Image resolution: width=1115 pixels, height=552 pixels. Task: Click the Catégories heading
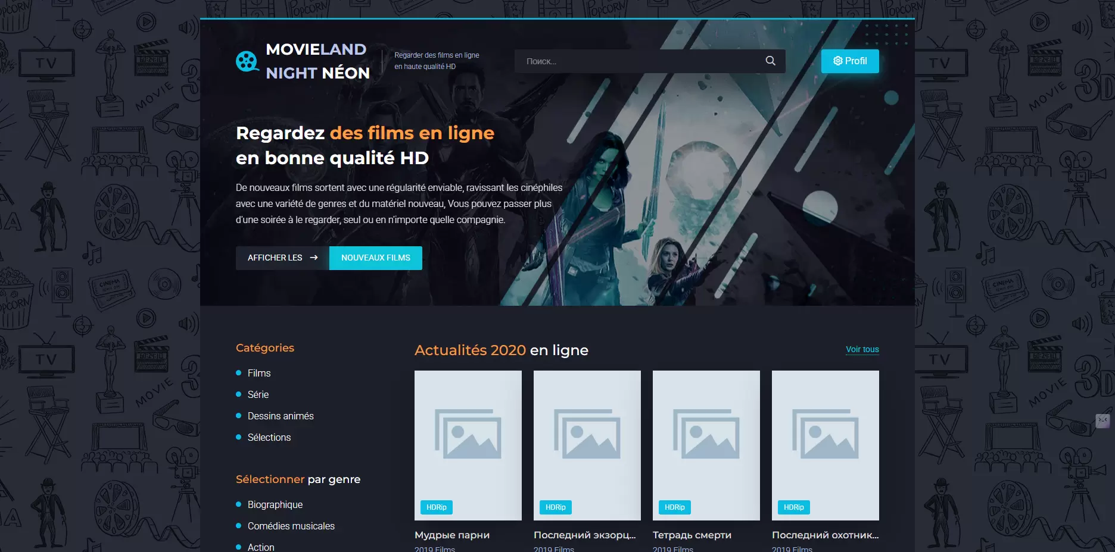tap(265, 348)
